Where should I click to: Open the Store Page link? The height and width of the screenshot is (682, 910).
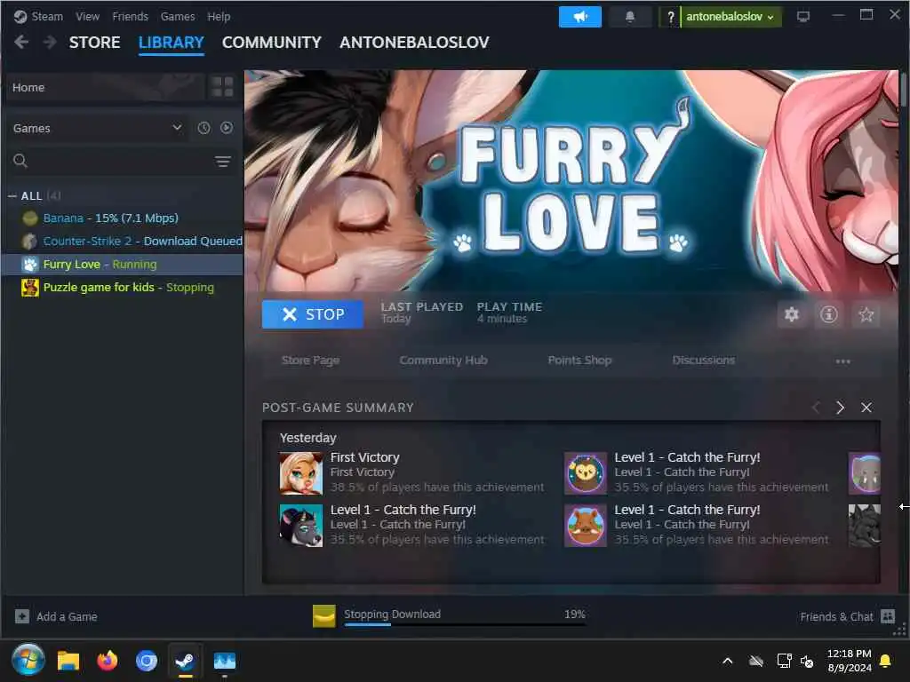coord(310,361)
